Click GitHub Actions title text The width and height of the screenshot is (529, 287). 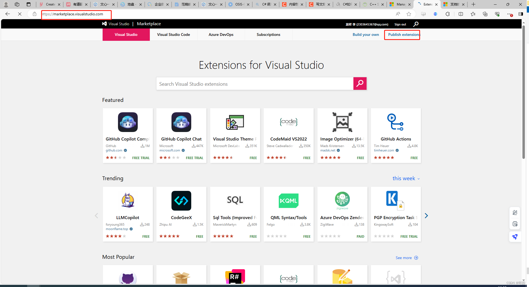(x=396, y=139)
